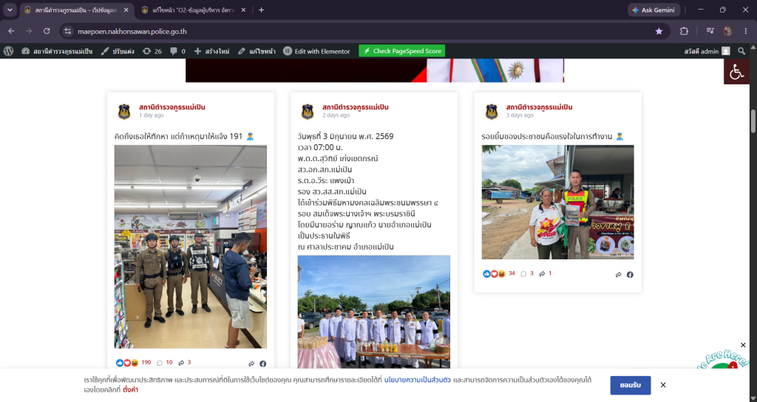The image size is (757, 402).
Task: Open the privacy policy link in cookie banner
Action: point(418,380)
